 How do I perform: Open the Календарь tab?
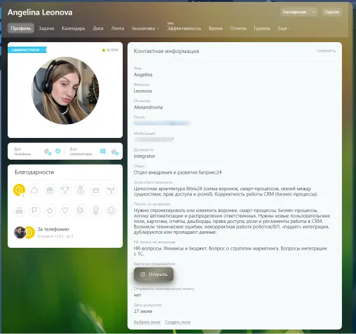(74, 28)
